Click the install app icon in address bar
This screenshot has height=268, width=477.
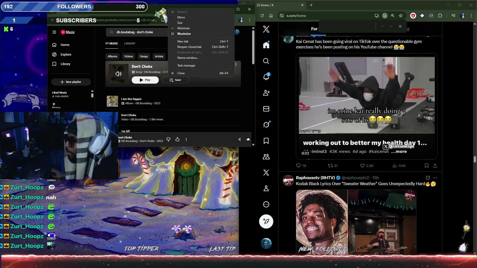pyautogui.click(x=377, y=16)
